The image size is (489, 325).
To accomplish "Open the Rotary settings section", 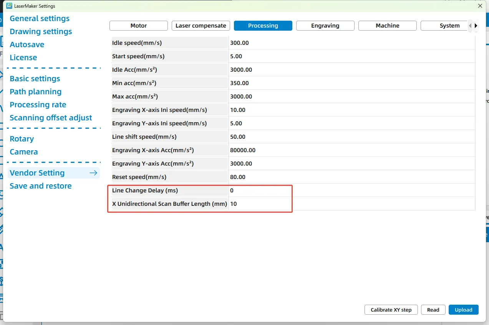I will click(x=22, y=139).
